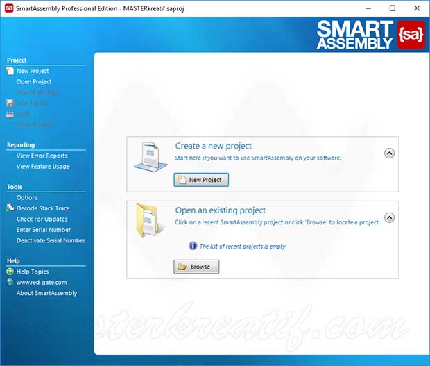
Task: Open View Error Reports
Action: pos(42,156)
